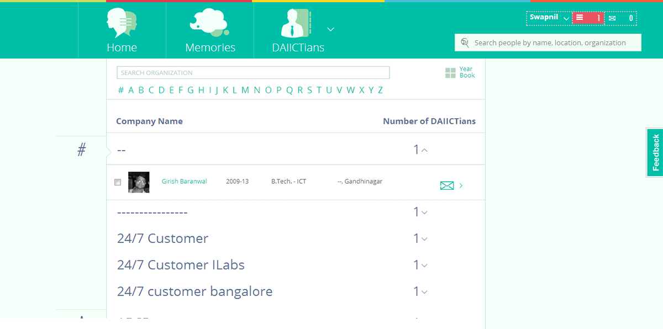Screen dimensions: 663x329
Task: Filter organizations by letter U
Action: tap(329, 90)
